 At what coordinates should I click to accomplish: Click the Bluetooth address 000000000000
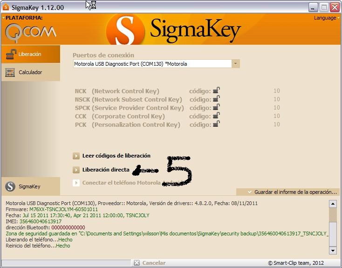pos(68,227)
